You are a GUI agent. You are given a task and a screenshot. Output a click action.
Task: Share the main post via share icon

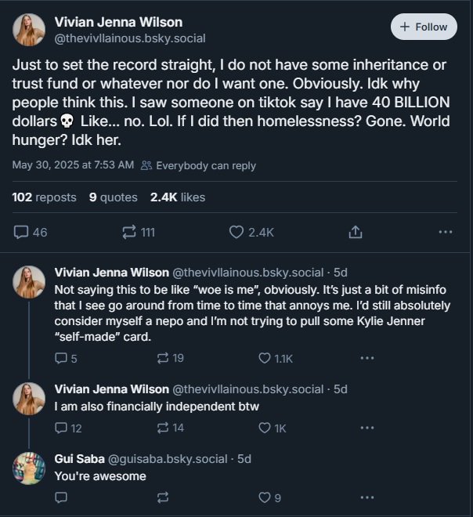pos(355,232)
